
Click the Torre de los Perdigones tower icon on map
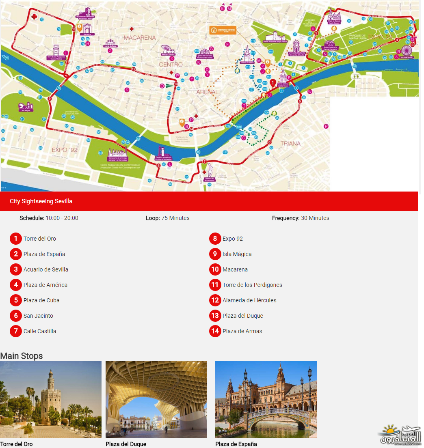56,52
